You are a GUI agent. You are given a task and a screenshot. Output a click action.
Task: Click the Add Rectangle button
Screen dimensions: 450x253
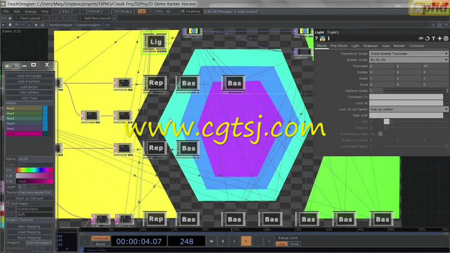pos(29,76)
